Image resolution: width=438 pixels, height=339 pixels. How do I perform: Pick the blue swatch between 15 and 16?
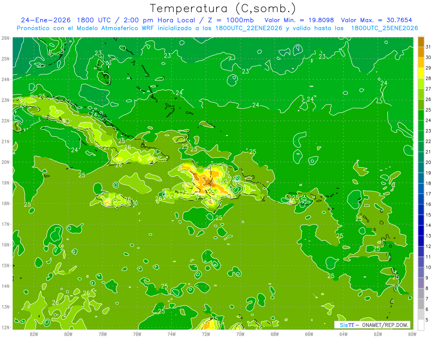click(421, 210)
